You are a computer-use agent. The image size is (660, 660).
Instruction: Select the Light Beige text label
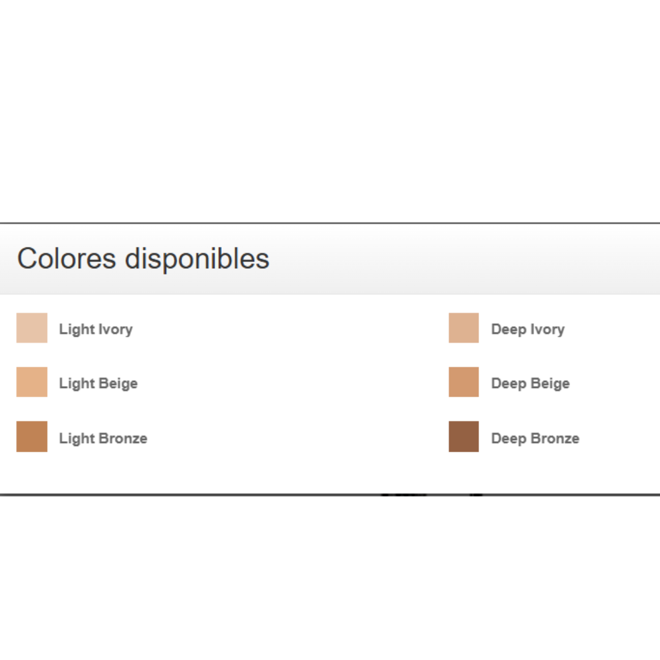98,383
